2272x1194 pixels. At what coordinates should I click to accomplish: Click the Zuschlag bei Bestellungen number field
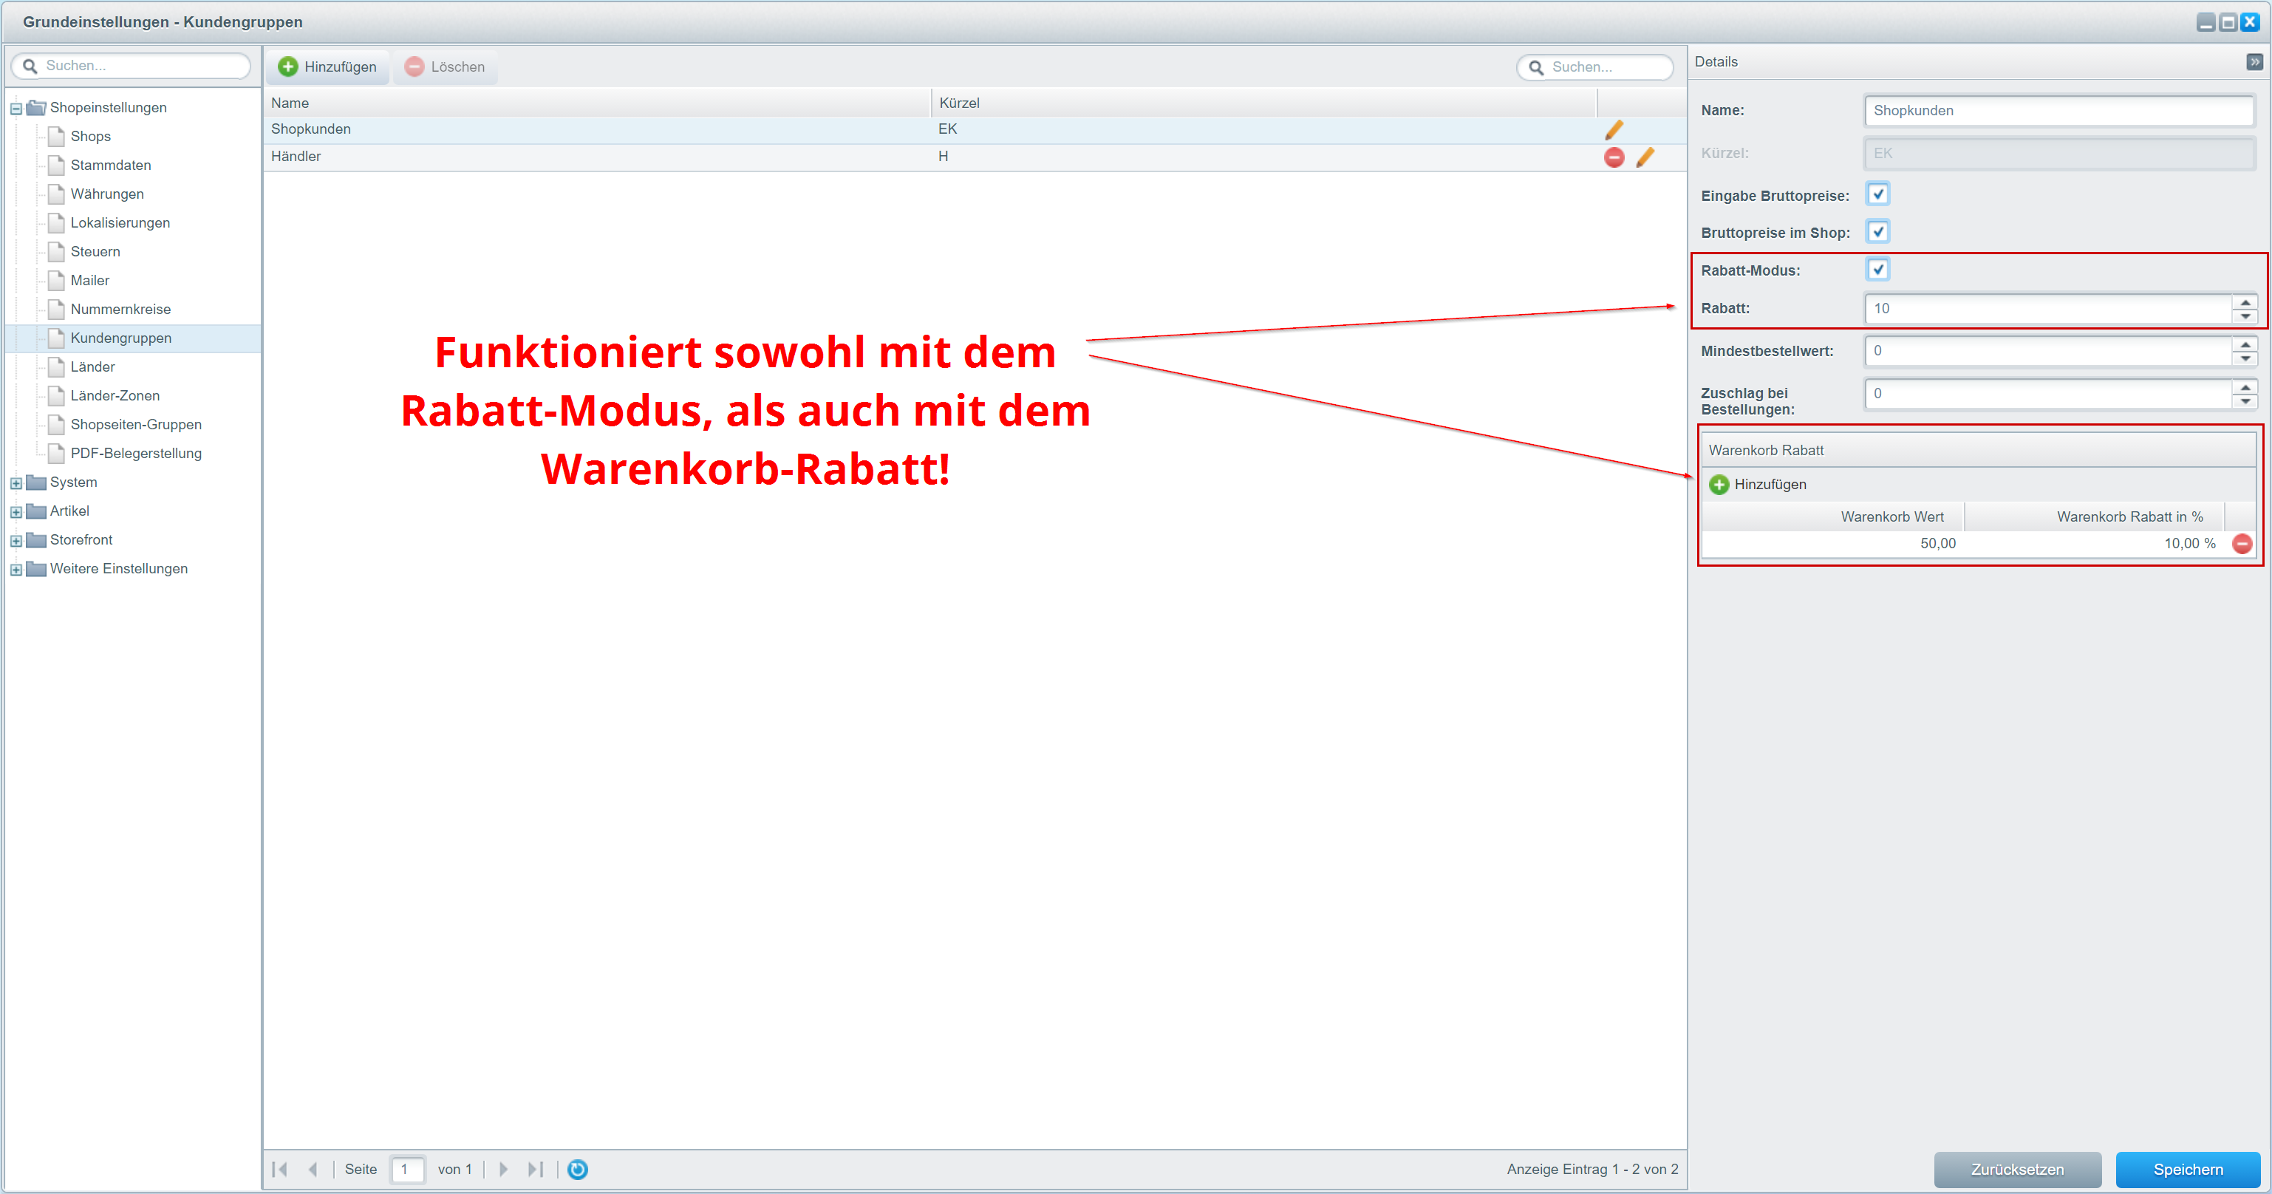point(2048,394)
